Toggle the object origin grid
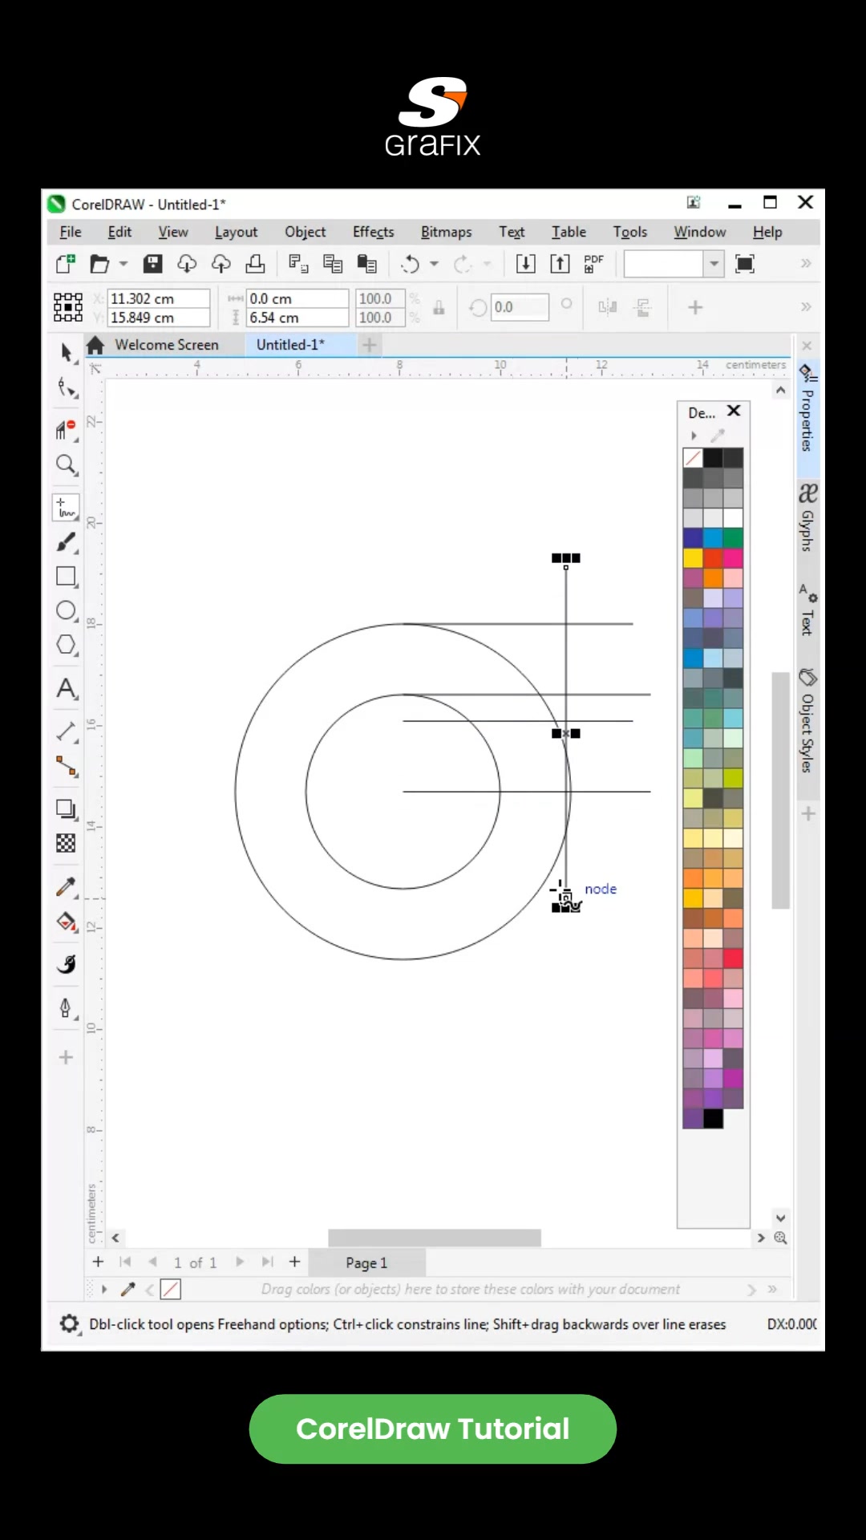Screen dimensions: 866x1540 (x=68, y=307)
